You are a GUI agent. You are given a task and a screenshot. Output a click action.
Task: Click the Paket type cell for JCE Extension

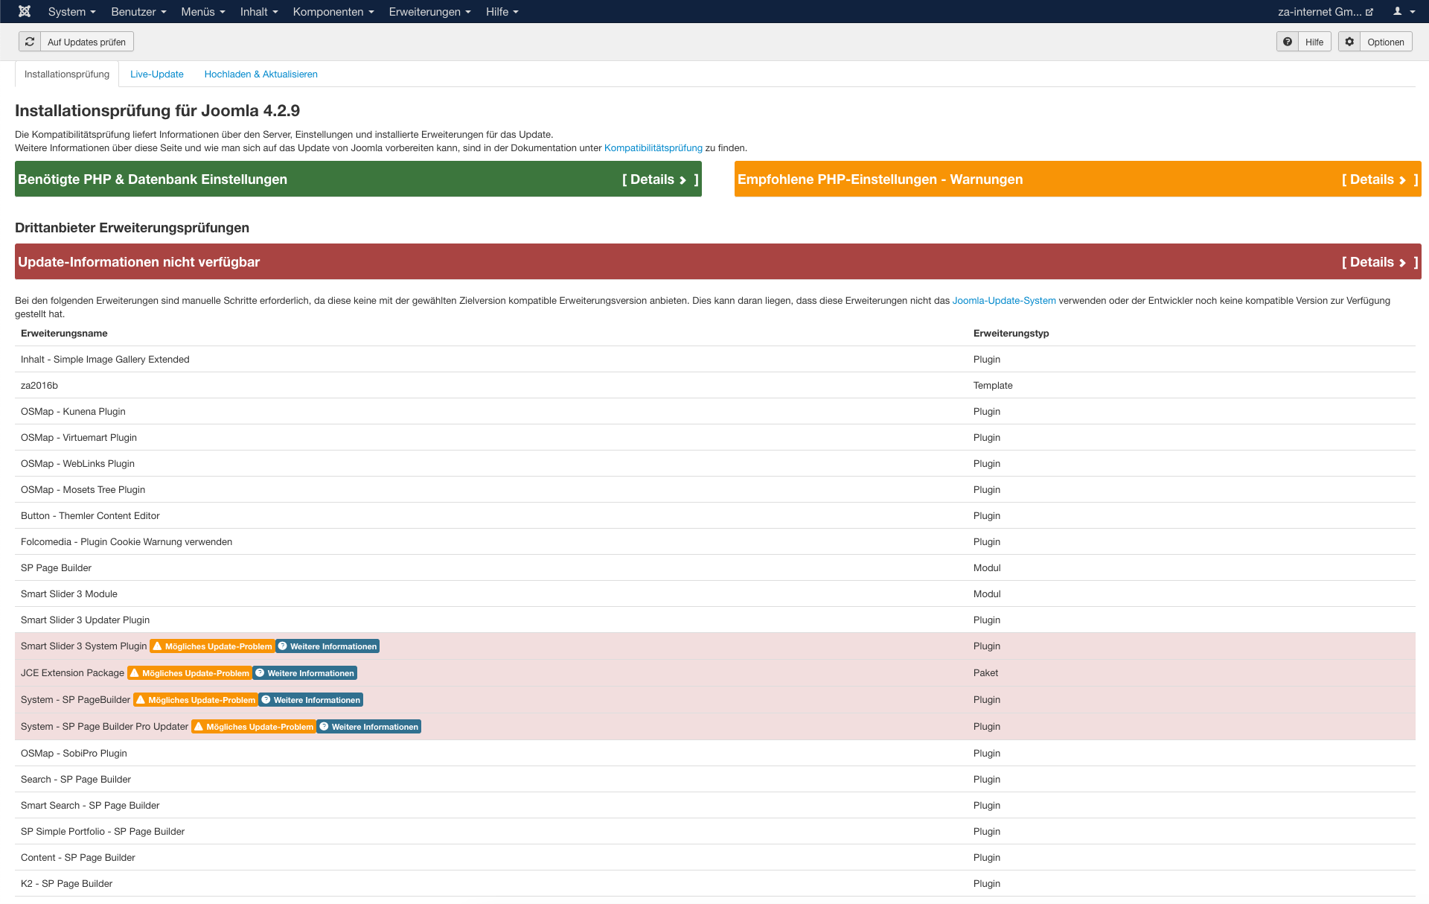(x=985, y=672)
